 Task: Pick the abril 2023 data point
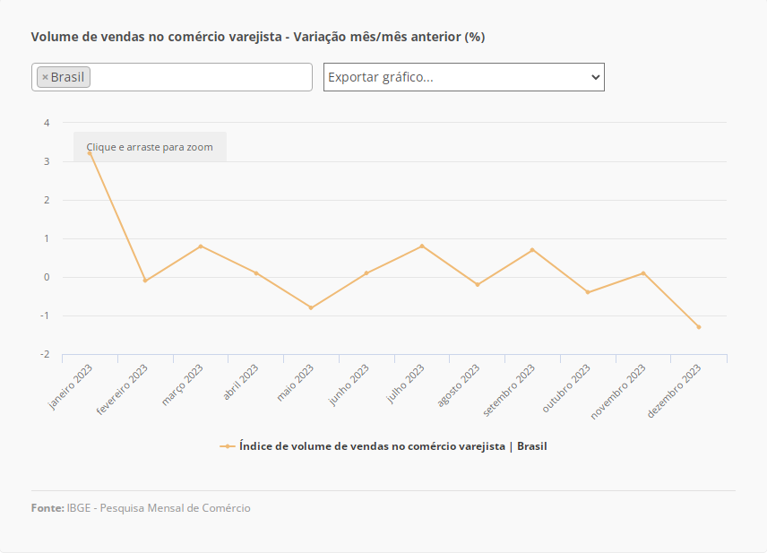[x=256, y=273]
